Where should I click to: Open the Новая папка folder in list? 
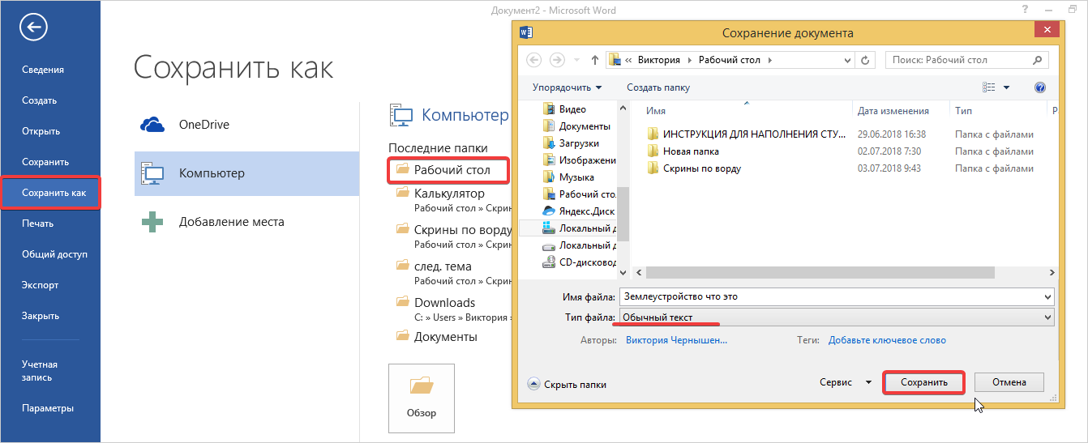[690, 151]
